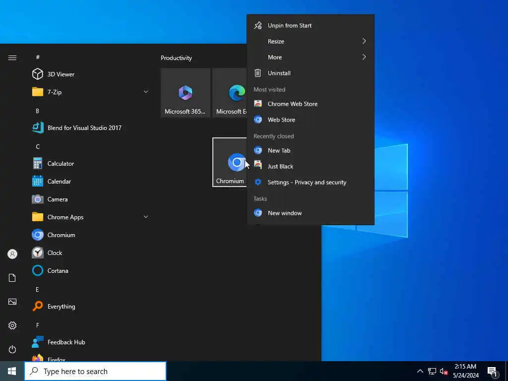Click the taskbar search box
Image resolution: width=508 pixels, height=381 pixels.
pos(95,371)
